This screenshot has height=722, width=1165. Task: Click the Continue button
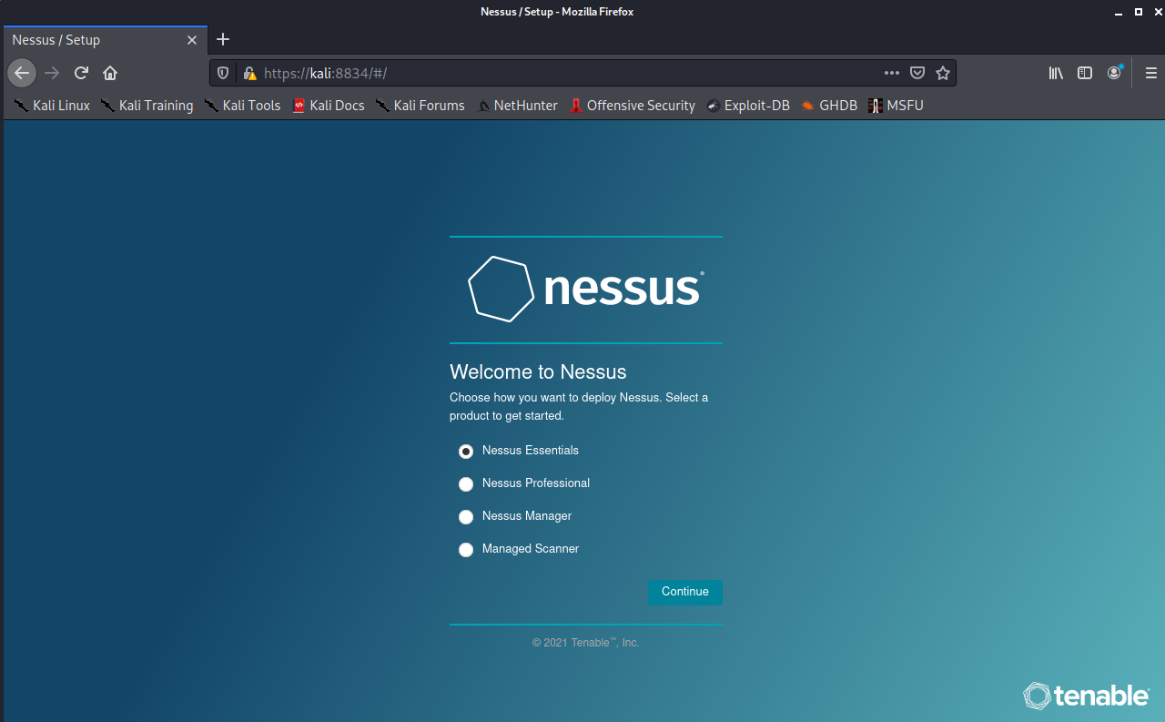click(684, 592)
